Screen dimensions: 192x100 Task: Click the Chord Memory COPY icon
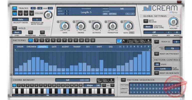pyautogui.click(x=99, y=80)
